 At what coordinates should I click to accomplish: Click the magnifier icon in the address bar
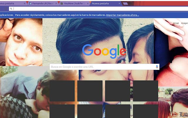point(11,9)
